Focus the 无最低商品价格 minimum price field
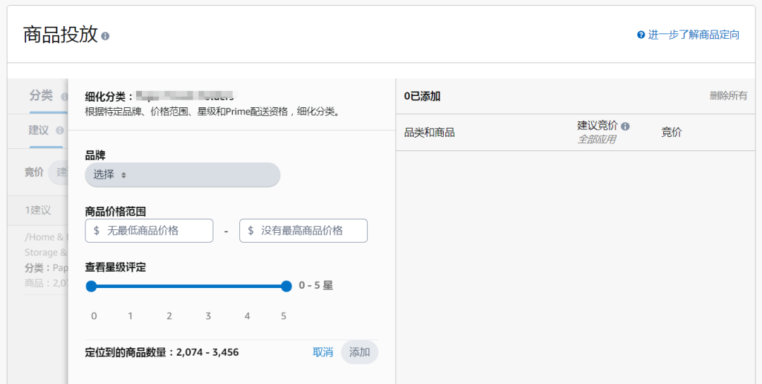The height and width of the screenshot is (384, 762). point(149,231)
